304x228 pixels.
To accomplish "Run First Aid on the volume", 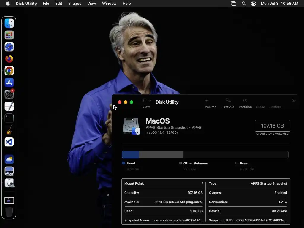I will 228,100.
